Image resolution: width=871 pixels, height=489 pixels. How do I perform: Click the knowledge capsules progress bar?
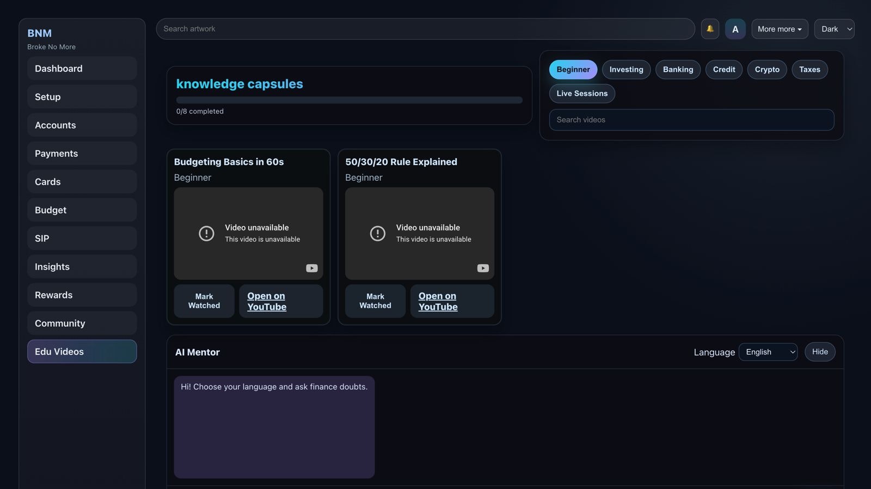pyautogui.click(x=349, y=100)
